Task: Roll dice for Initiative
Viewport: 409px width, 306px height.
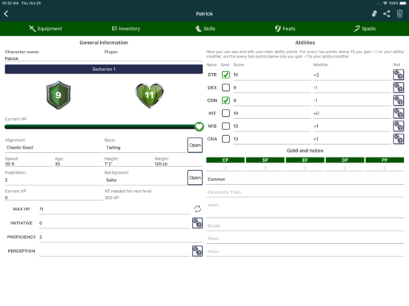Action: coord(197,223)
